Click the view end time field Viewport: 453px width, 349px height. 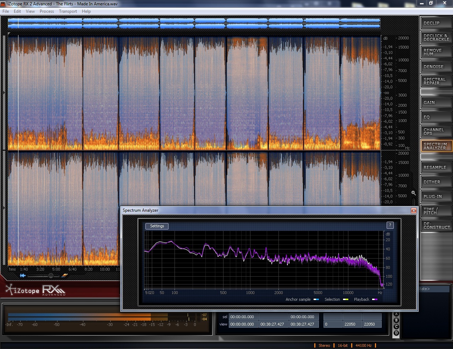pyautogui.click(x=273, y=324)
